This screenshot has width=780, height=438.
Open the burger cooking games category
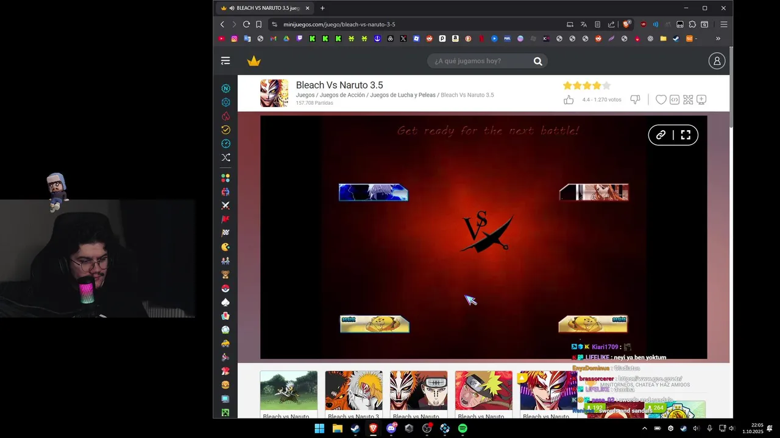(x=225, y=385)
